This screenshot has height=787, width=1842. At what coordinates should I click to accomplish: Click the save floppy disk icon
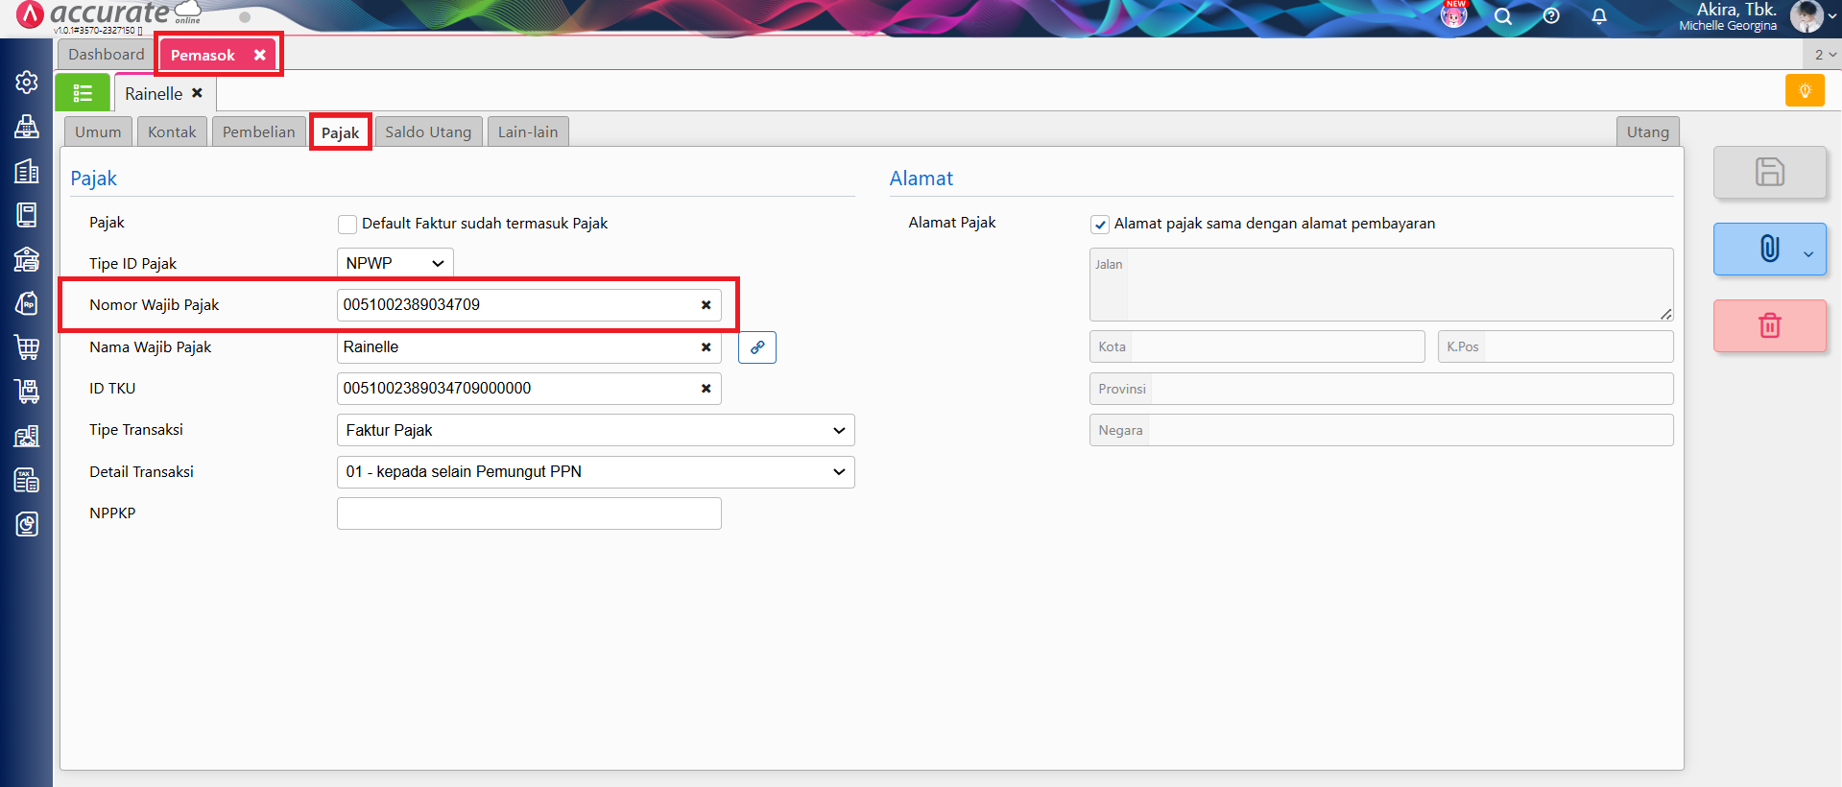pos(1769,172)
